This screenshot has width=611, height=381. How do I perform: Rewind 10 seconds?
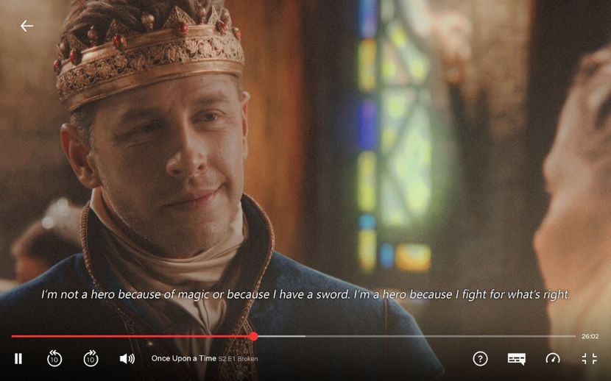[x=54, y=358]
